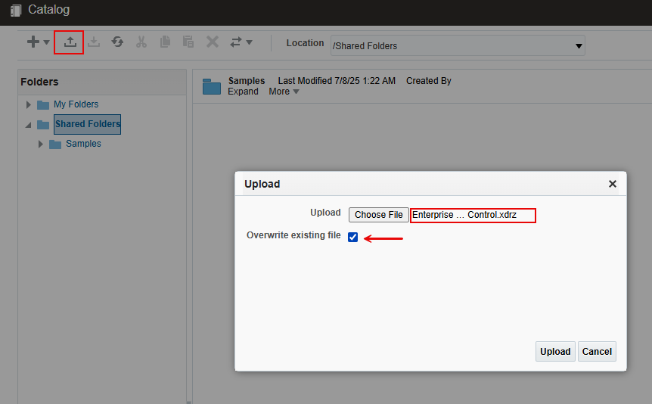The height and width of the screenshot is (404, 652).
Task: Open the More dropdown under Samples
Action: (284, 92)
